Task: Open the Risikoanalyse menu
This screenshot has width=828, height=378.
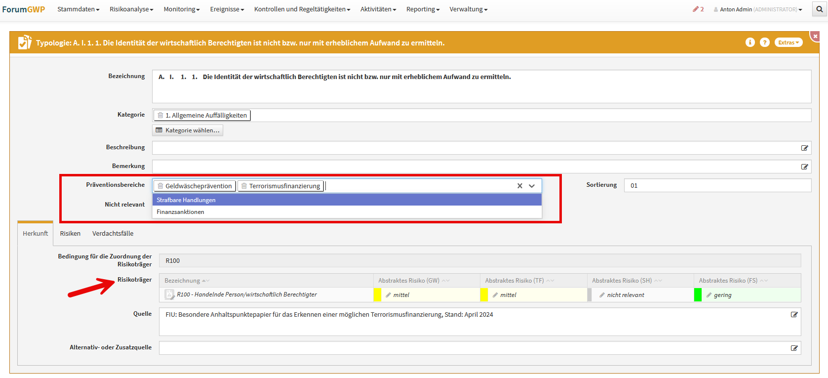Action: [x=131, y=9]
